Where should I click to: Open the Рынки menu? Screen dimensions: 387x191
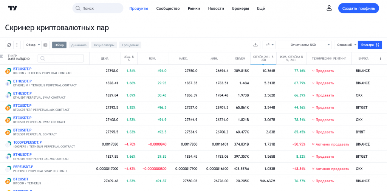click(194, 8)
